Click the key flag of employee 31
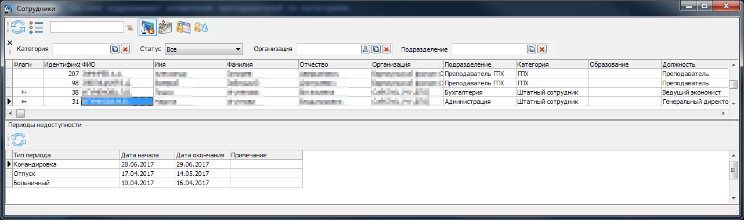 coord(24,102)
